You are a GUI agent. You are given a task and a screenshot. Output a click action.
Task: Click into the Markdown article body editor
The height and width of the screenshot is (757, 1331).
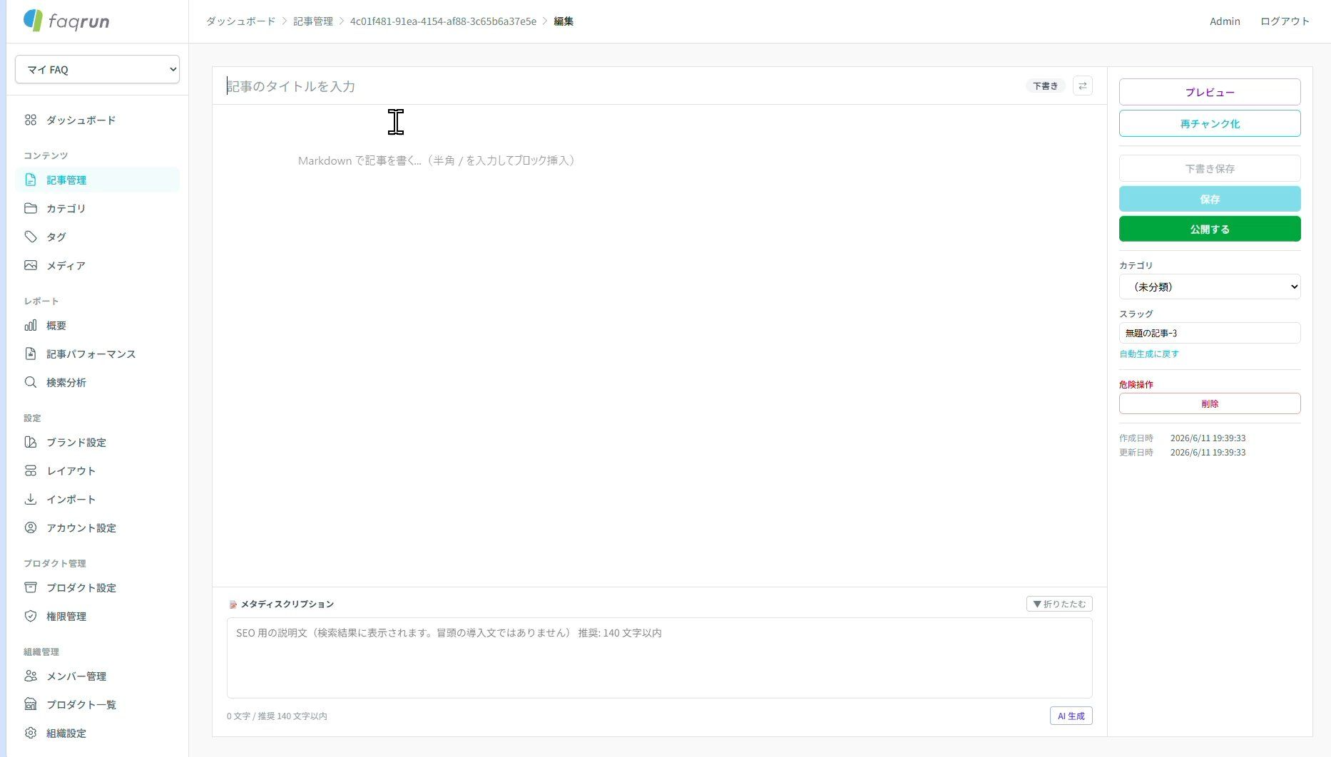coord(659,346)
